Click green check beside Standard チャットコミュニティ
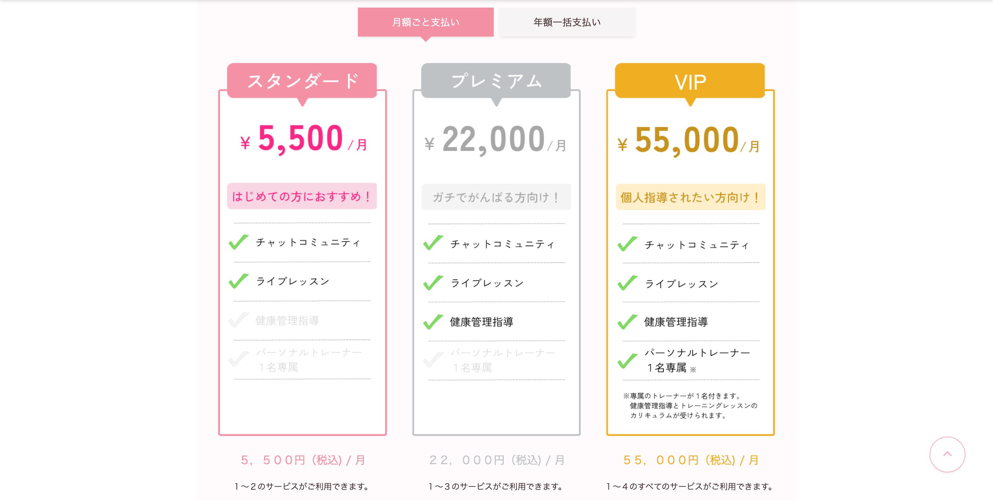The image size is (993, 500). [239, 242]
